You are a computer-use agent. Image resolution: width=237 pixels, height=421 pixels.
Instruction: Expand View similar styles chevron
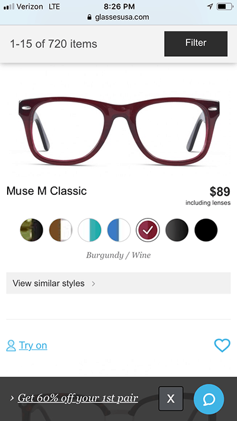click(94, 284)
